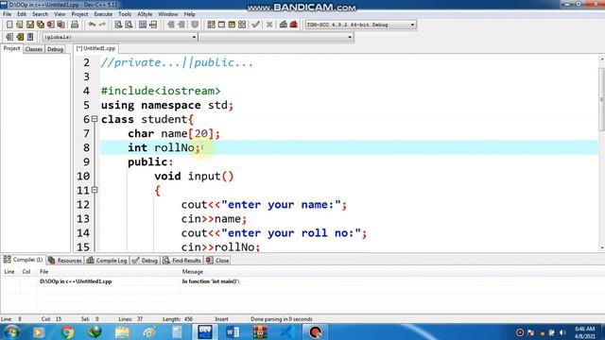This screenshot has width=605, height=340.
Task: Click the volume icon in system tray
Action: point(563,332)
